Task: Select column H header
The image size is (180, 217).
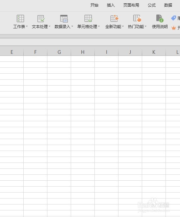Action: pyautogui.click(x=83, y=52)
